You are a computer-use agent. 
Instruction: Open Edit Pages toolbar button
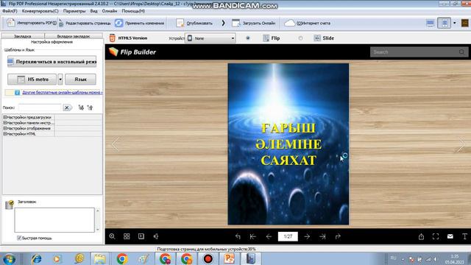[85, 23]
